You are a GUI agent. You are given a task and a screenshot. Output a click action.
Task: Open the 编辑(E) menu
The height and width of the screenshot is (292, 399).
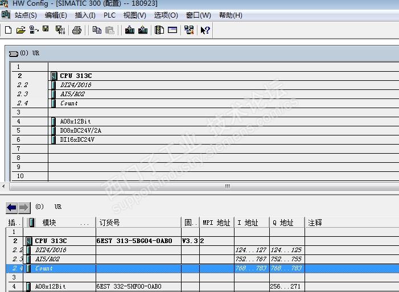coord(56,15)
